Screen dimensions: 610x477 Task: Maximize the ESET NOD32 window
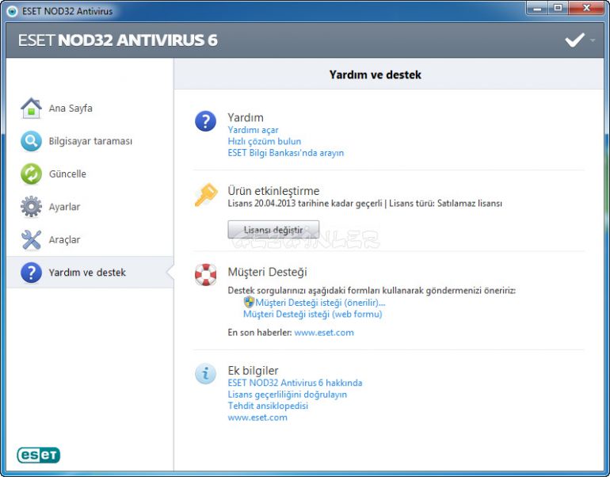tap(558, 8)
